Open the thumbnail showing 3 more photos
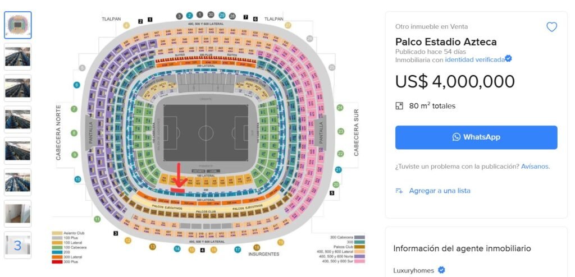 click(18, 245)
